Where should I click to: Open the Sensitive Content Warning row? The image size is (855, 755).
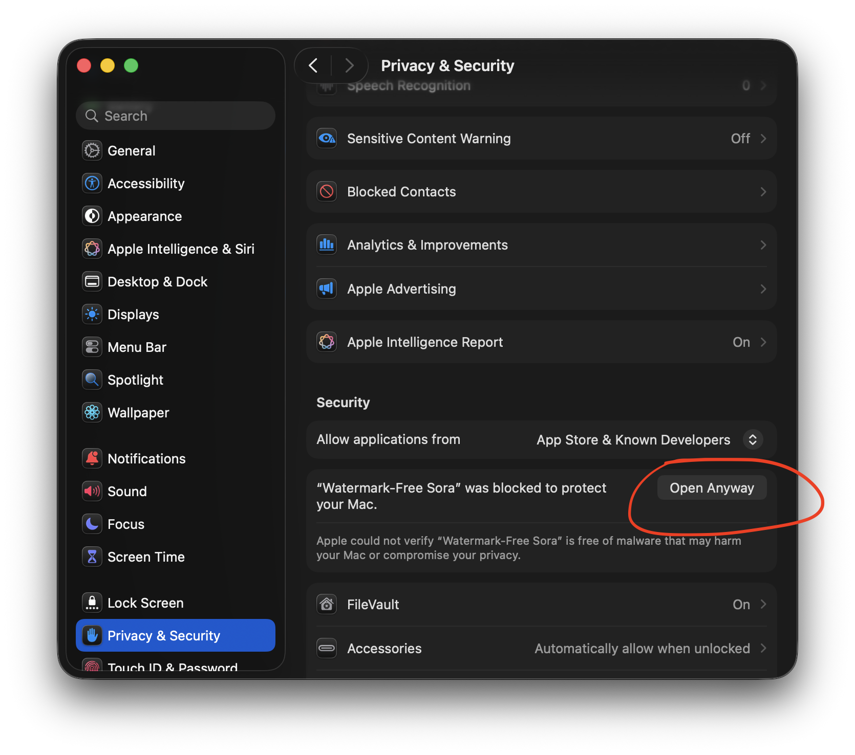542,138
